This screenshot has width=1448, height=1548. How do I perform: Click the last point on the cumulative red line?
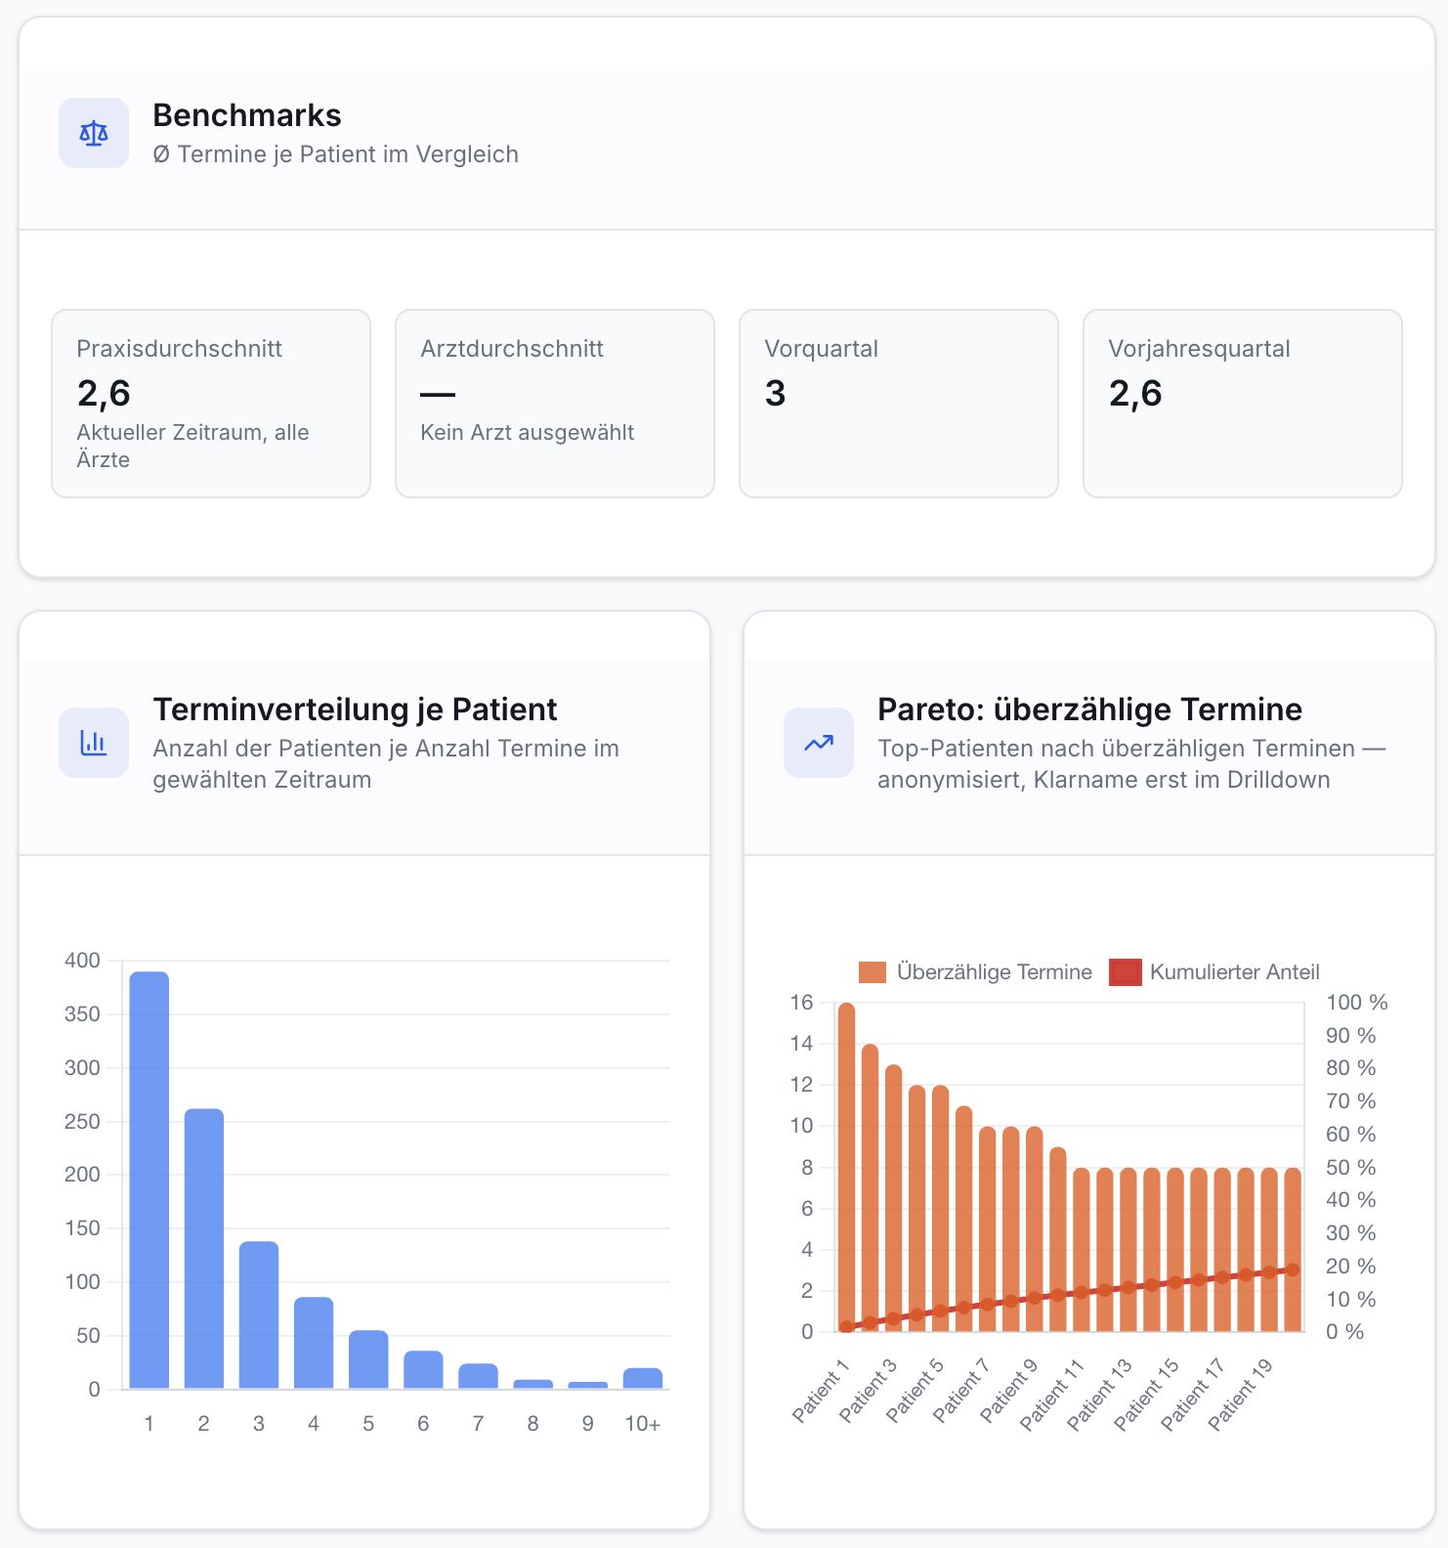point(1293,1269)
